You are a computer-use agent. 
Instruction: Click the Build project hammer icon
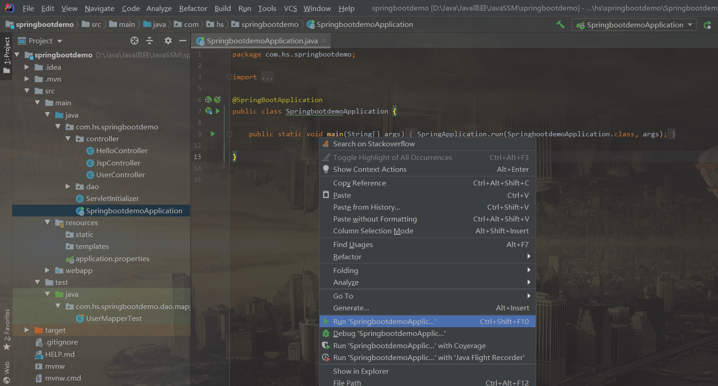coord(560,24)
